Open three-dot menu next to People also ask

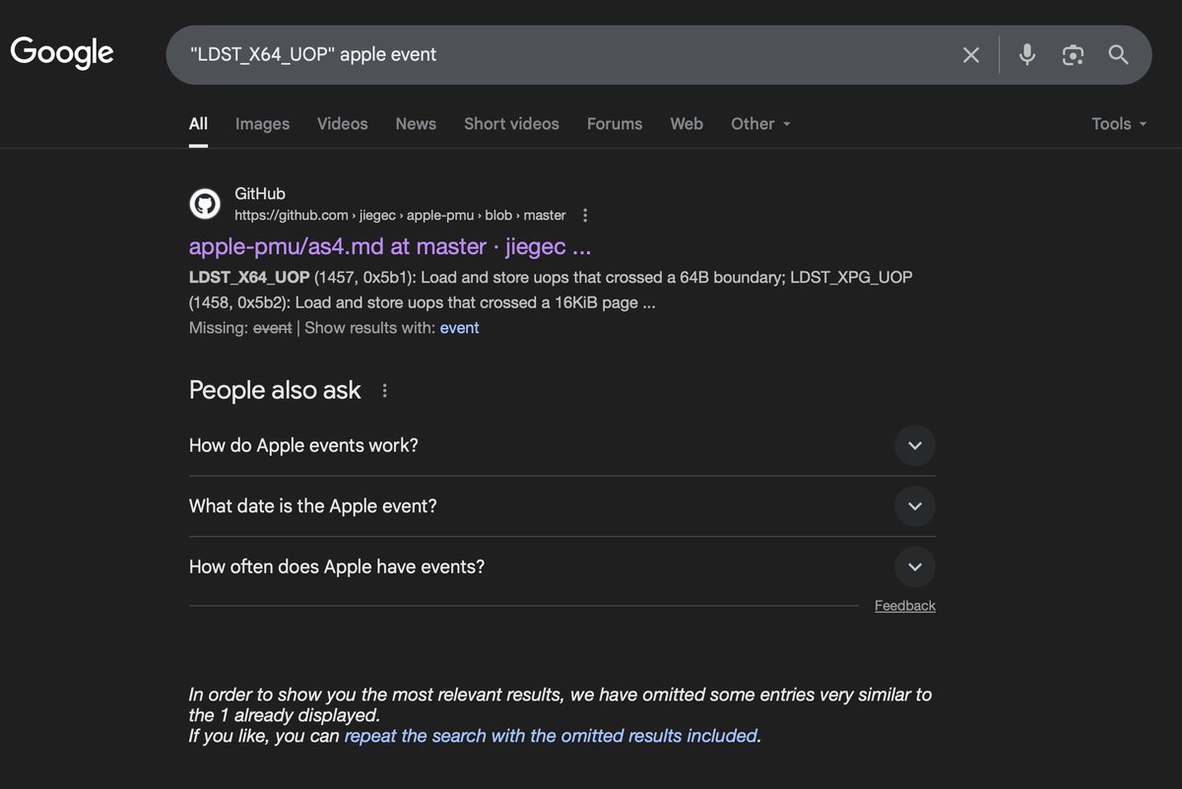[x=385, y=391]
